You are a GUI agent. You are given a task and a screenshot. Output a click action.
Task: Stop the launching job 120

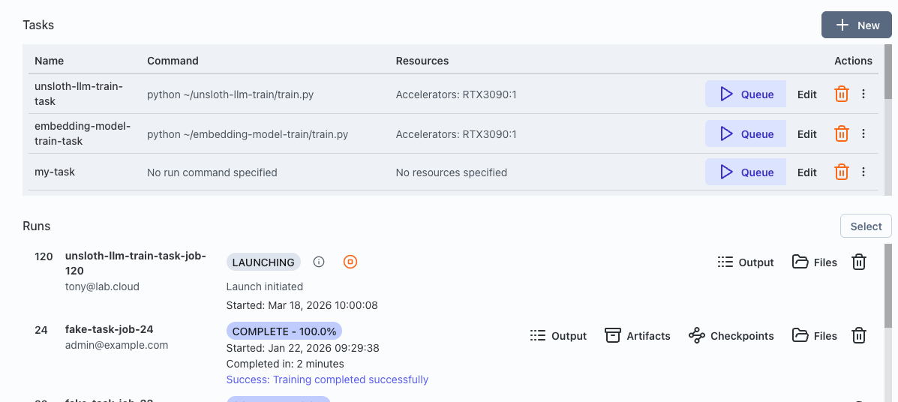click(x=350, y=262)
